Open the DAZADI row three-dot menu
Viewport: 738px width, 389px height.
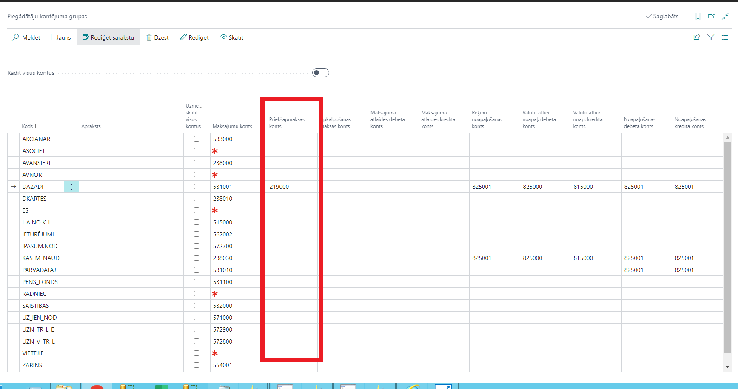[x=71, y=187]
